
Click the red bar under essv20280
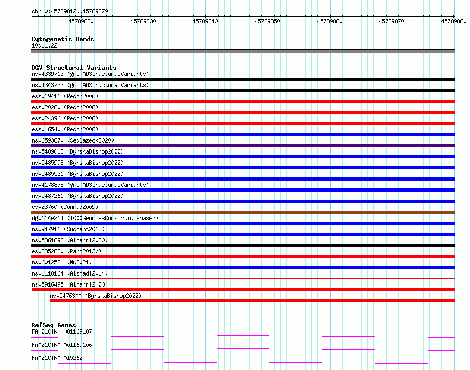pyautogui.click(x=243, y=112)
